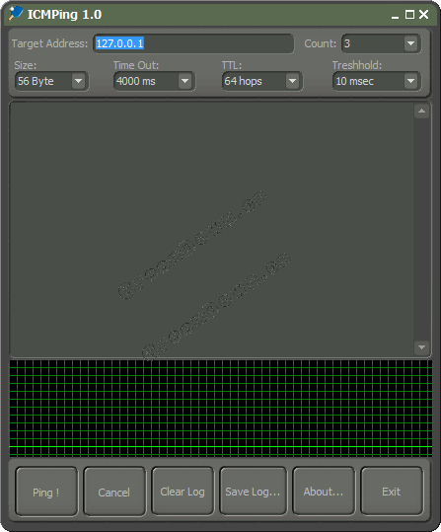The height and width of the screenshot is (532, 441).
Task: Open the Count dropdown arrow
Action: coord(410,43)
